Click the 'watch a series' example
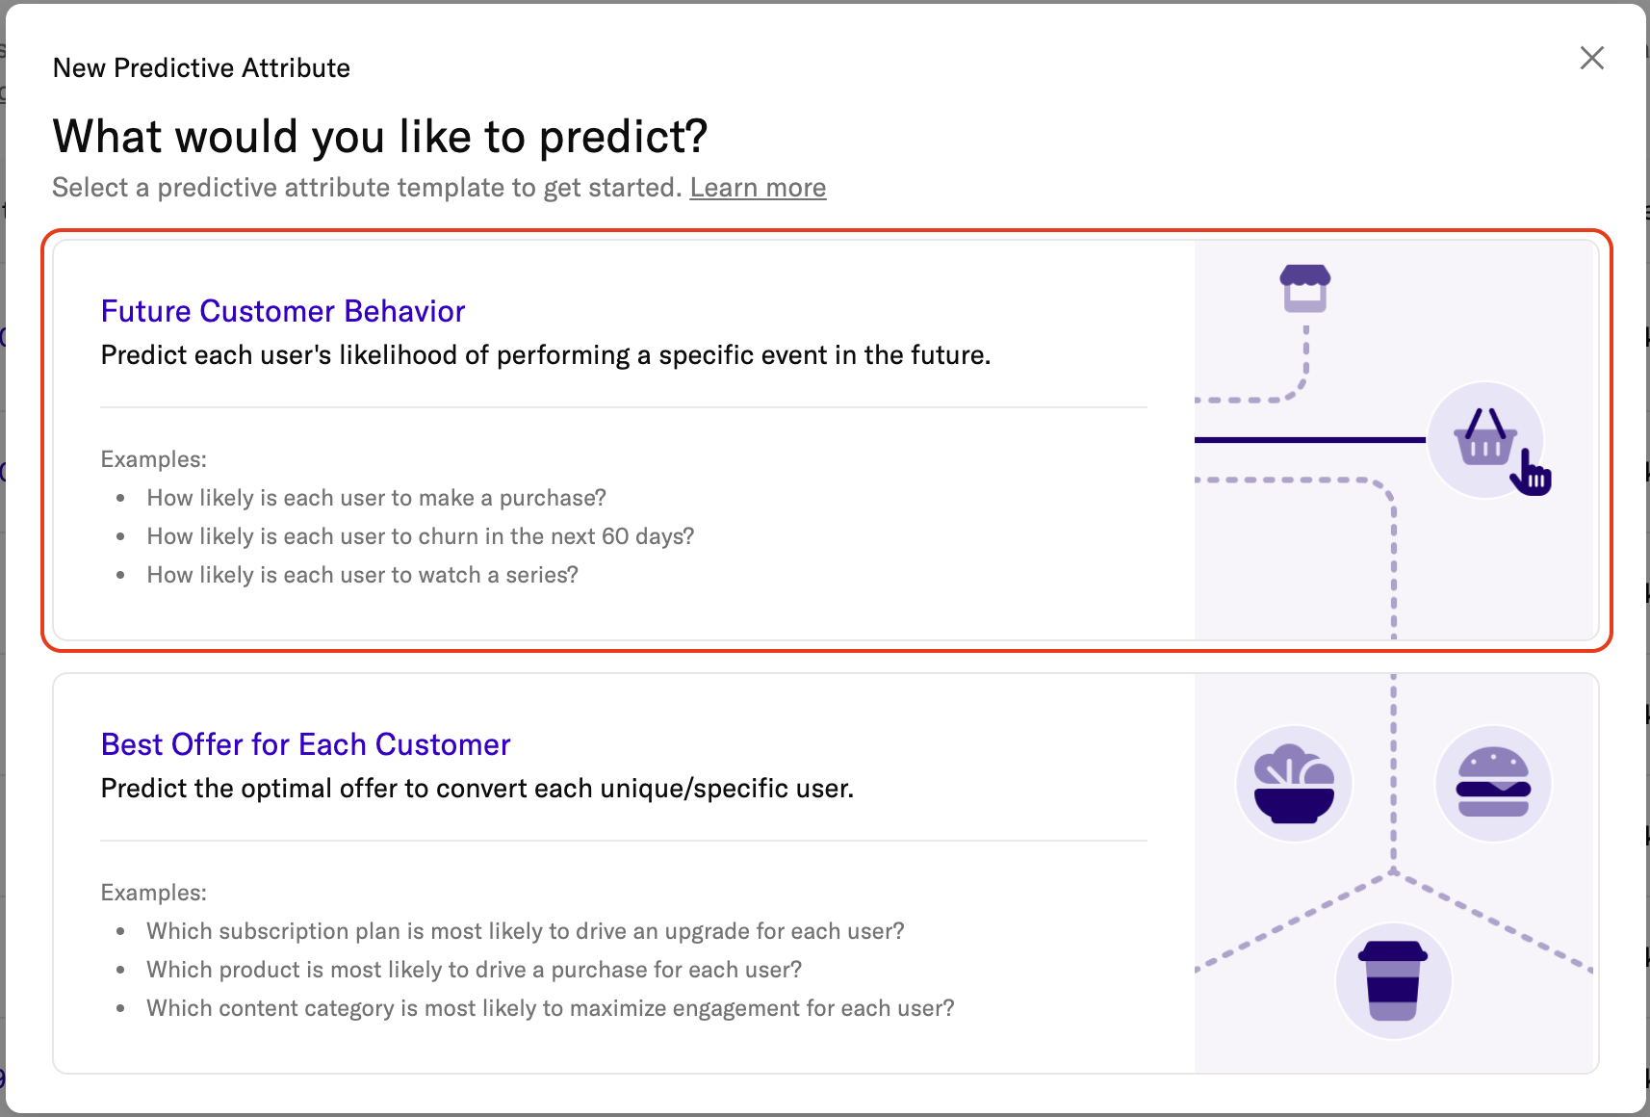This screenshot has height=1117, width=1650. pyautogui.click(x=362, y=575)
